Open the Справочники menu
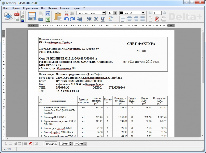 click(30, 8)
